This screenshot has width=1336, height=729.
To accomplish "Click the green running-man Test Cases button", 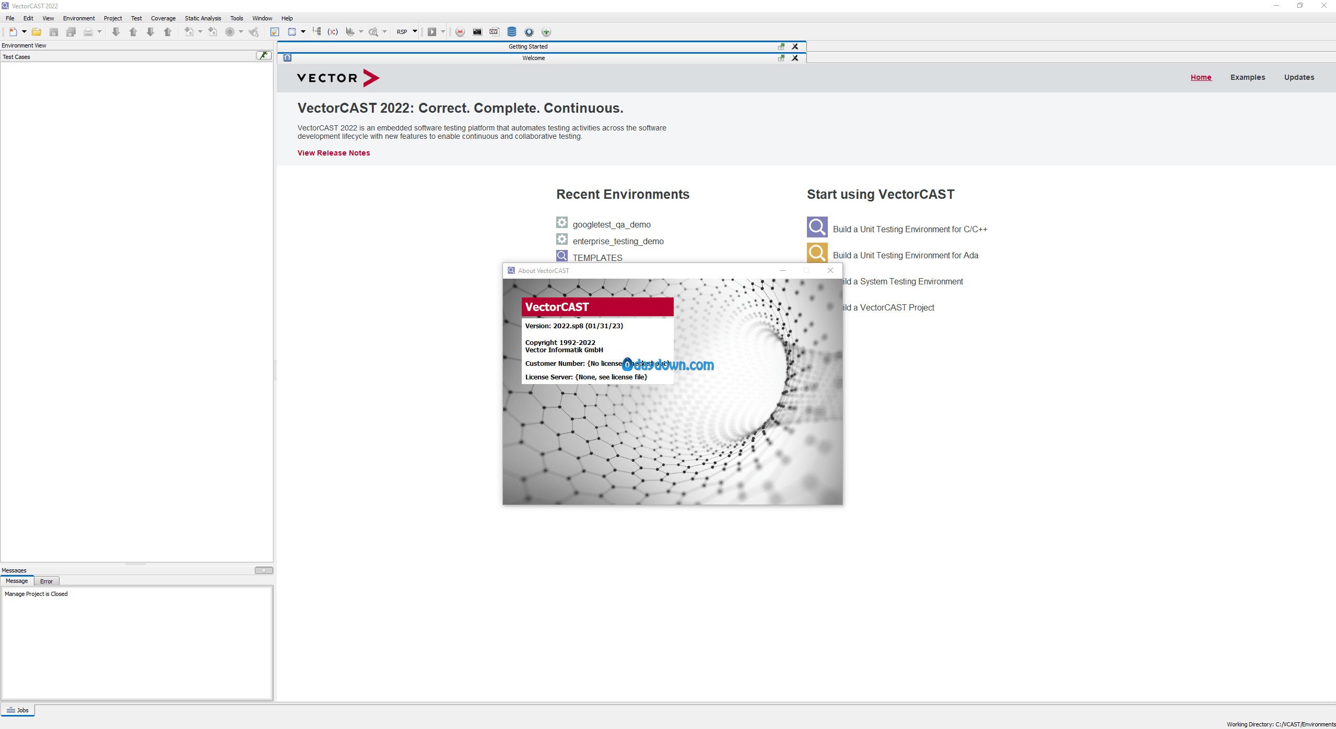I will click(x=264, y=56).
